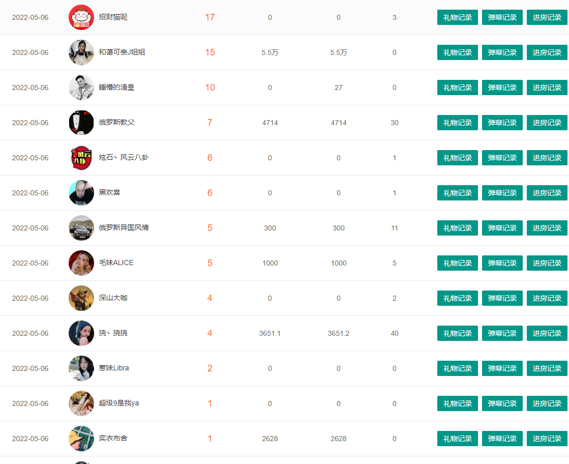Open 弹幕记录 for 和蔼可亲J姐姐
The height and width of the screenshot is (464, 569).
(x=502, y=52)
